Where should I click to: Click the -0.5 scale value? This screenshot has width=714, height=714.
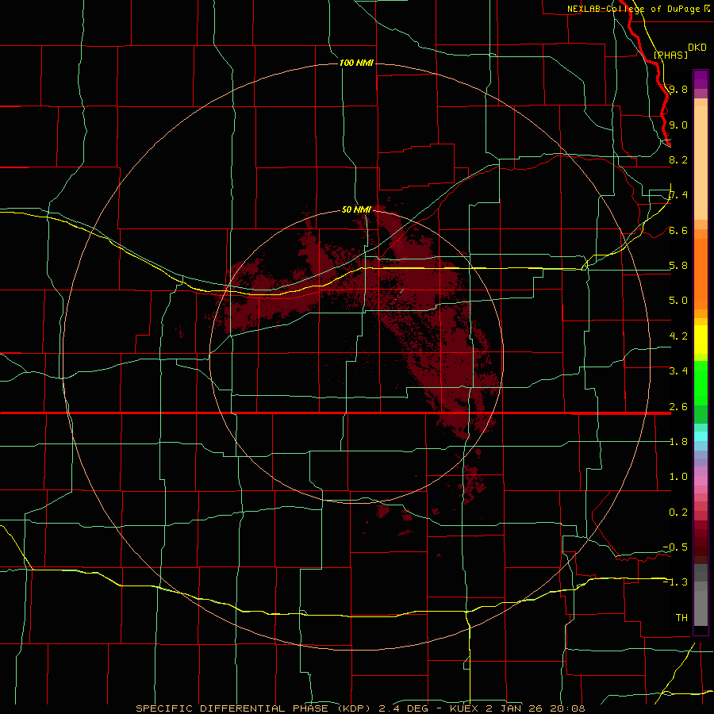[x=675, y=547]
